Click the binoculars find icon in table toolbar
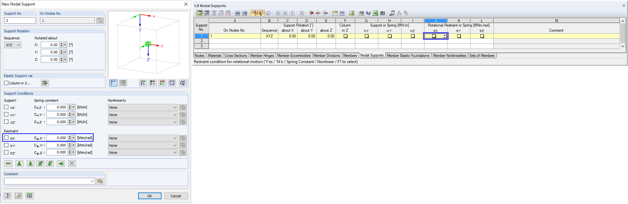628x204 pixels. pyautogui.click(x=368, y=13)
